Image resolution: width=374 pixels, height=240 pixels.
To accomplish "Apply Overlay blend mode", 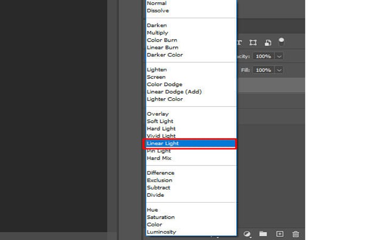I will tap(191, 114).
